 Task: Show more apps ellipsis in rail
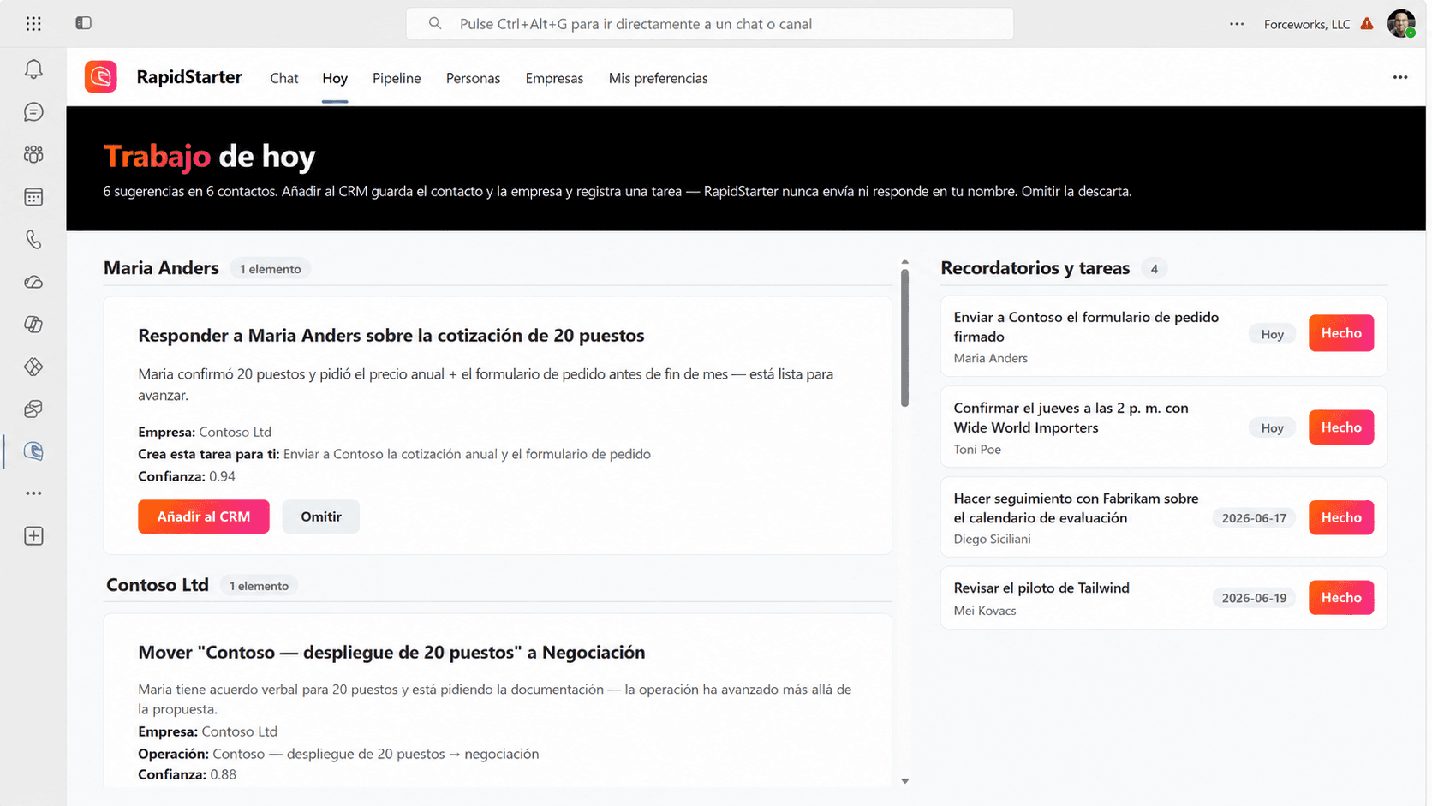click(33, 493)
